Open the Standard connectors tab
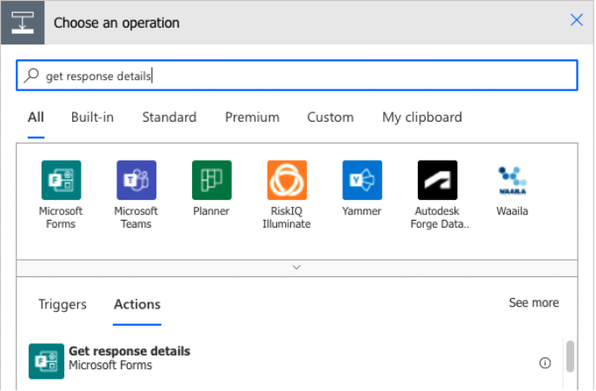 click(x=169, y=117)
